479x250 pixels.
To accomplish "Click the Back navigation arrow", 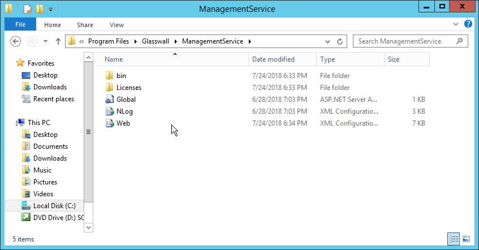I will click(x=16, y=41).
